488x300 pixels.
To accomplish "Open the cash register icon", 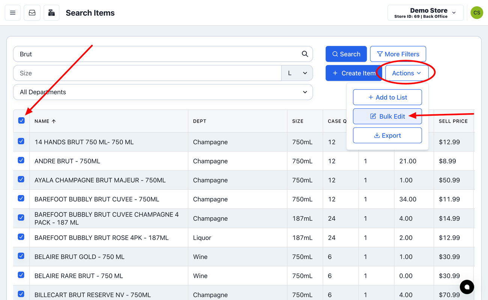I will point(51,13).
